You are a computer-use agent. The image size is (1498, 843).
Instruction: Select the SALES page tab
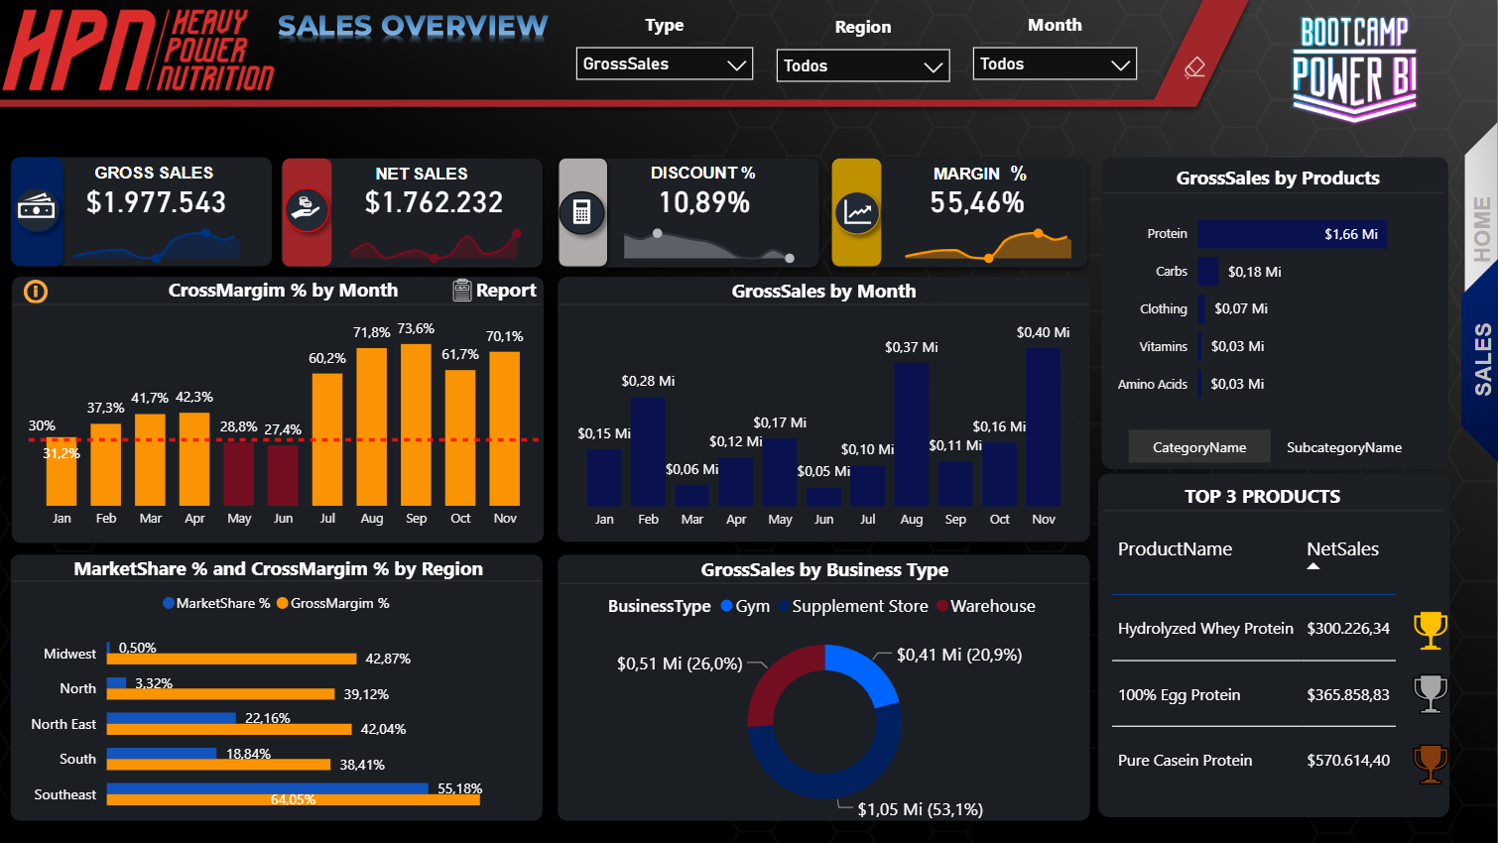pos(1481,359)
